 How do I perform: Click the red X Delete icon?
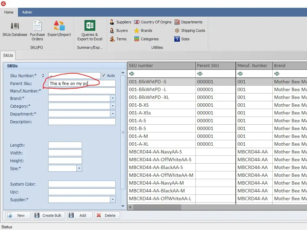click(99, 215)
